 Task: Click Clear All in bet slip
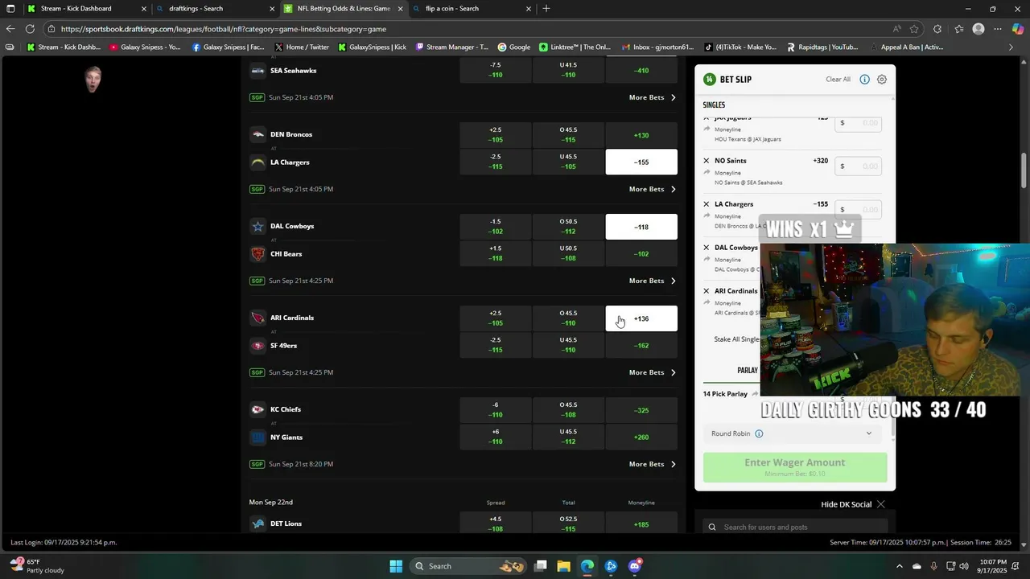[x=838, y=80]
